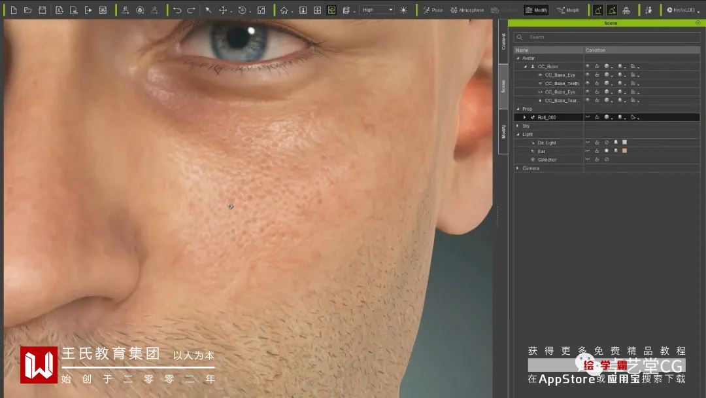This screenshot has height=398, width=706.
Task: Switch to the Modify side tab
Action: click(503, 132)
